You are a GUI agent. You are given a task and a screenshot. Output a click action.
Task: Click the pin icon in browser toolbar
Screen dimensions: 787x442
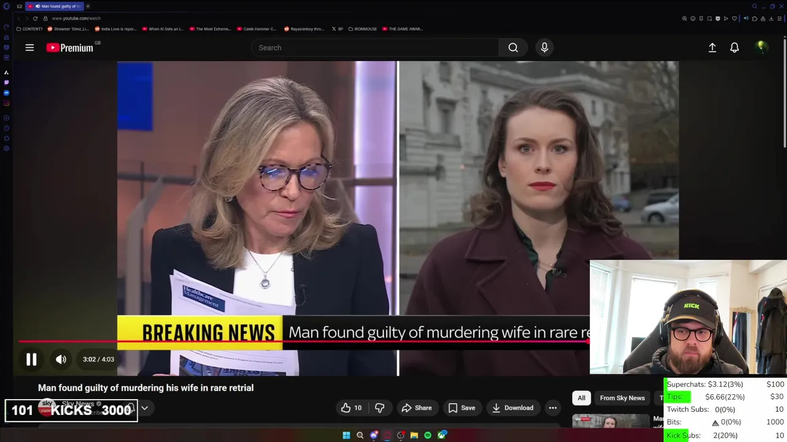click(x=701, y=18)
